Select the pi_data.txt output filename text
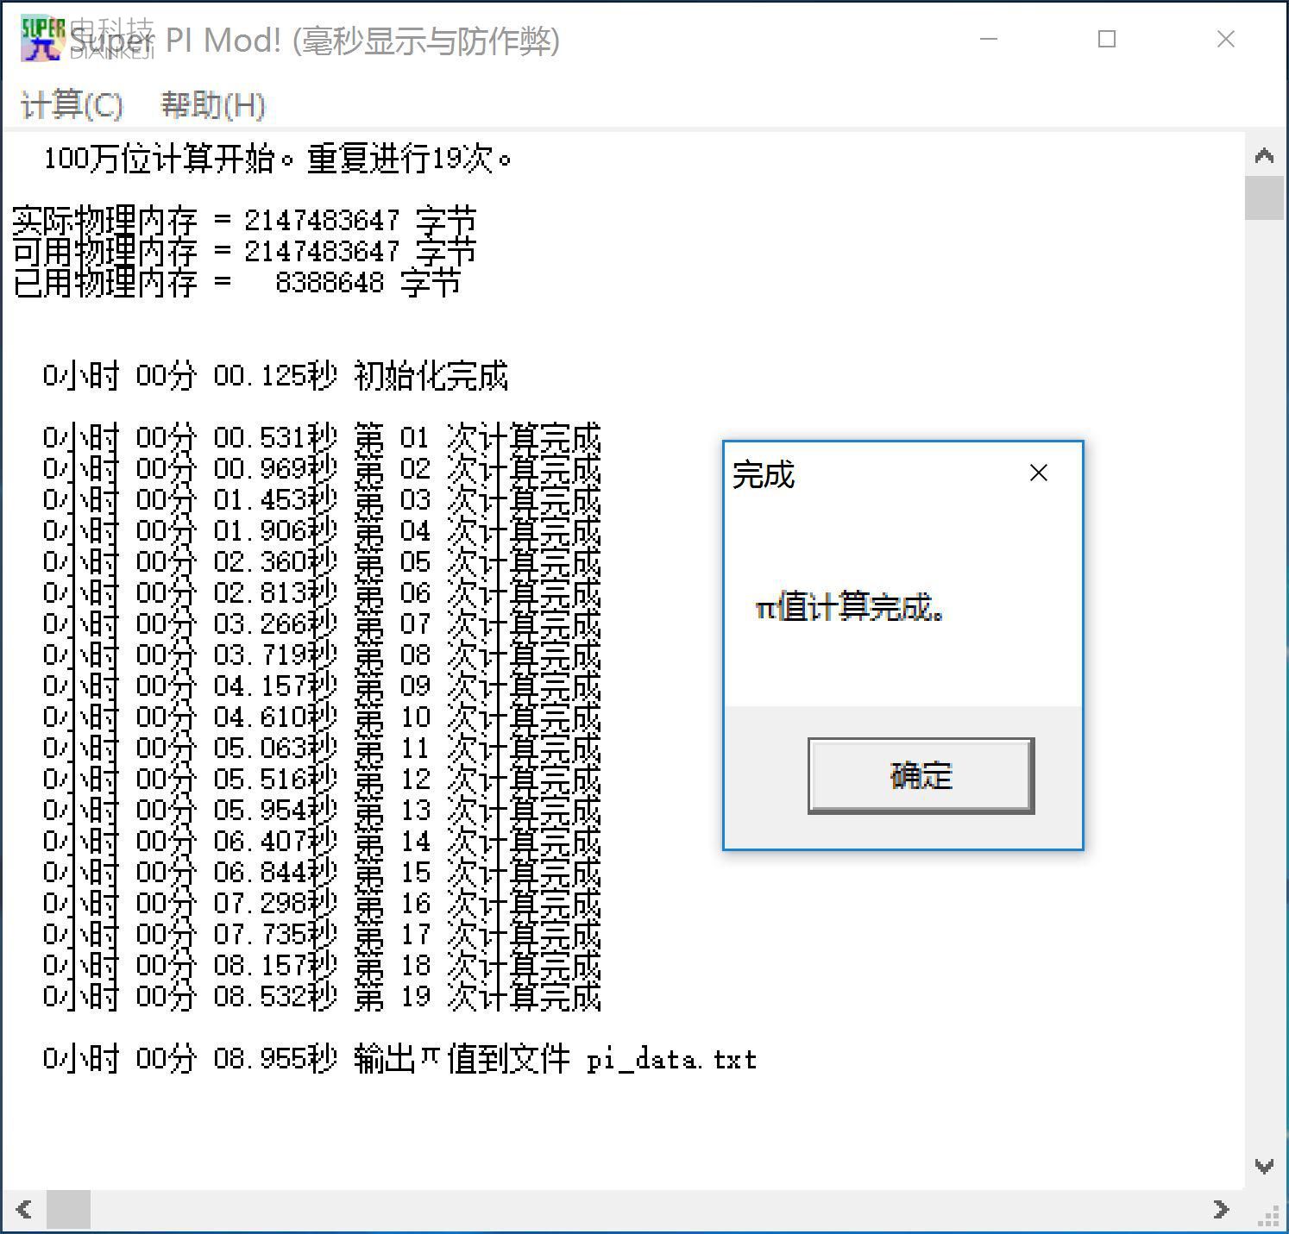The width and height of the screenshot is (1289, 1234). point(673,1060)
